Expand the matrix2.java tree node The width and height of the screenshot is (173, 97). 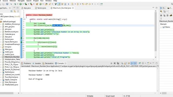pos(1,54)
